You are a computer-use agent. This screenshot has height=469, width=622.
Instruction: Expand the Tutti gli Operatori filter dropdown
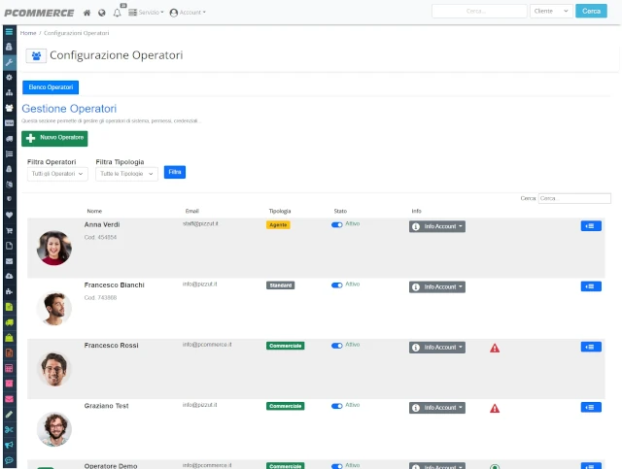[57, 174]
